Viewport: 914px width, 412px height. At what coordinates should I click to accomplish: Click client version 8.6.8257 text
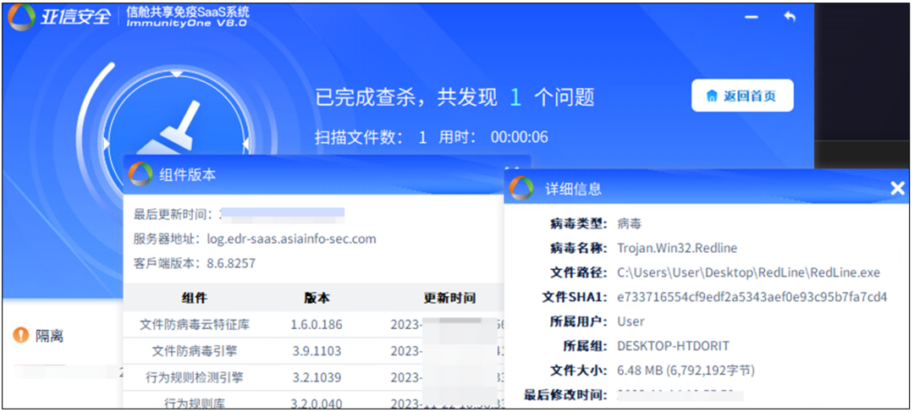click(x=231, y=263)
